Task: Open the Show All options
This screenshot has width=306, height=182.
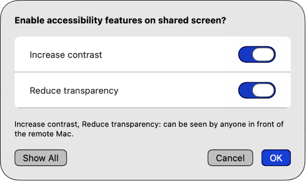Action: (x=41, y=158)
